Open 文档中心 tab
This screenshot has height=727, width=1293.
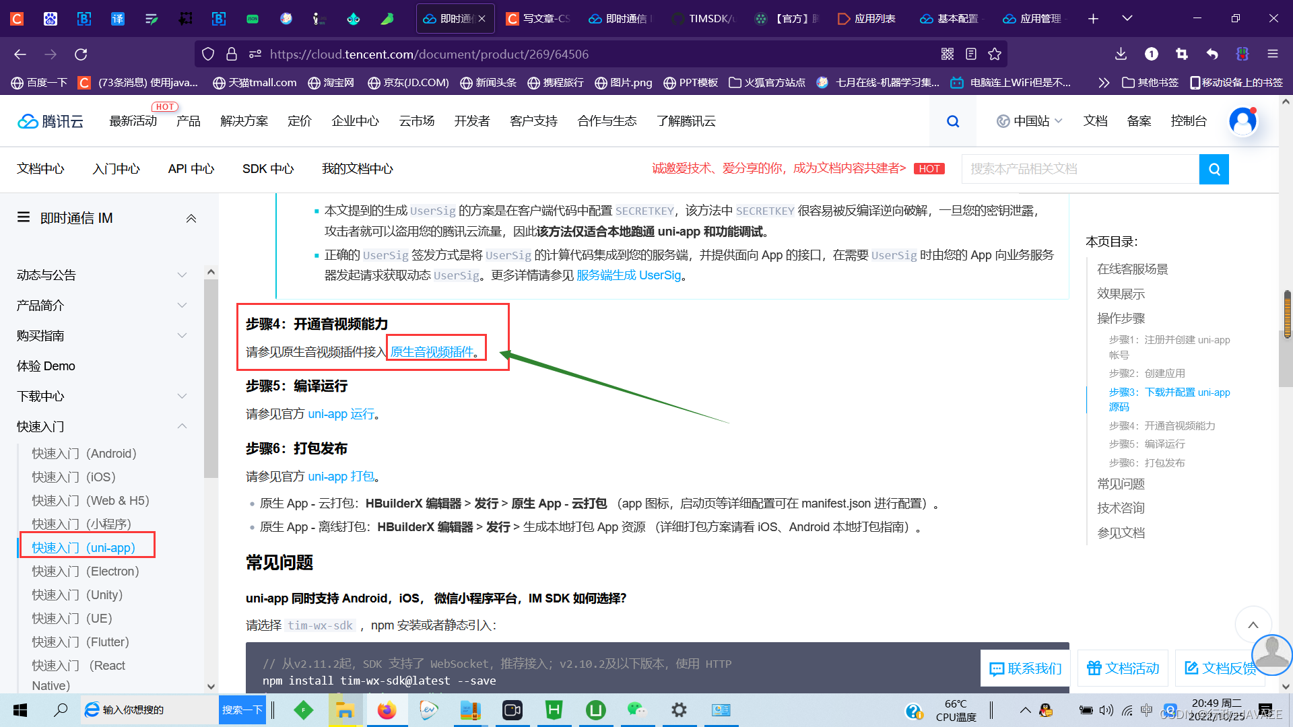[x=40, y=168]
